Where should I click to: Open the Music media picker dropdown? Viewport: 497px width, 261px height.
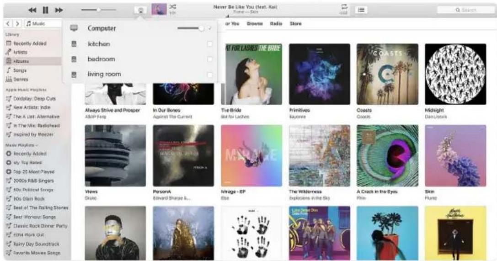[x=43, y=23]
